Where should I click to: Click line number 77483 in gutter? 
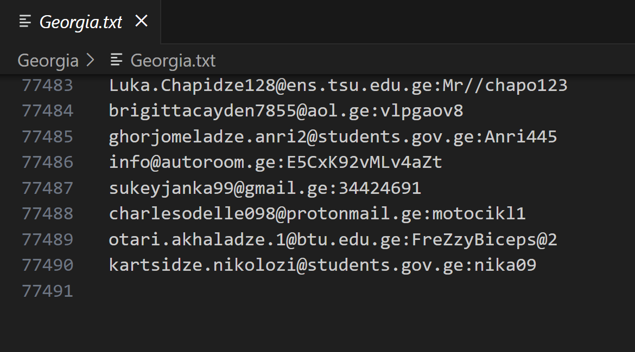click(47, 85)
